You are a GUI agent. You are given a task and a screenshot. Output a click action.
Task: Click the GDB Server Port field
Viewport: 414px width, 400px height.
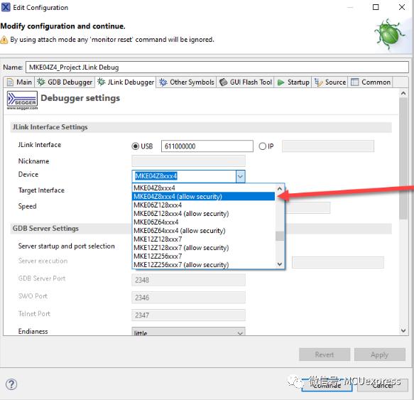pyautogui.click(x=188, y=280)
